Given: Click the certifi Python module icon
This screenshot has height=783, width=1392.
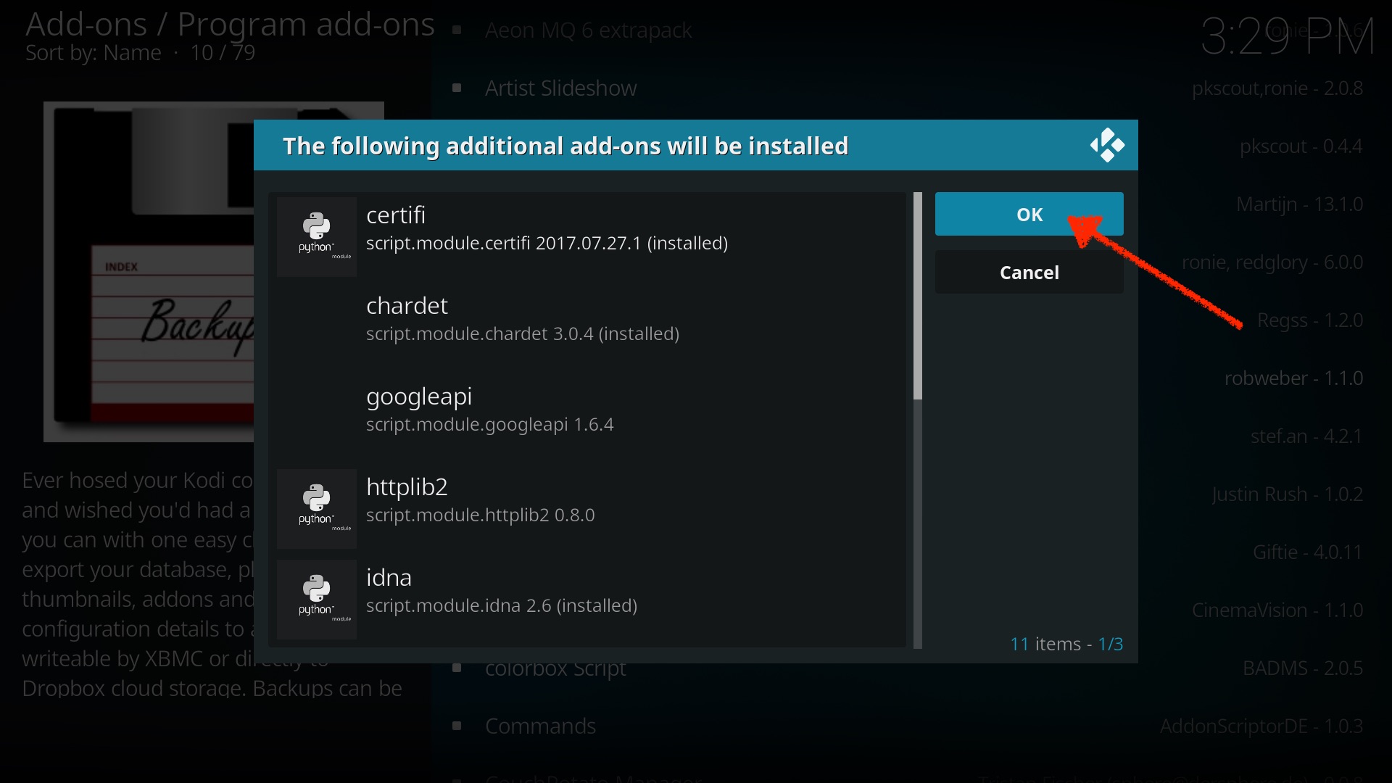Looking at the screenshot, I should [x=317, y=236].
